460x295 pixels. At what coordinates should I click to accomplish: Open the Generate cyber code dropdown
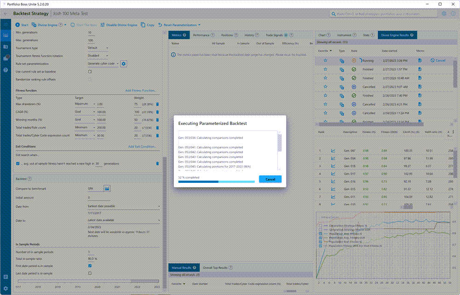pos(103,63)
